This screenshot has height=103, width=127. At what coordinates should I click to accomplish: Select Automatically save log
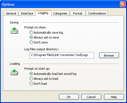point(46,33)
